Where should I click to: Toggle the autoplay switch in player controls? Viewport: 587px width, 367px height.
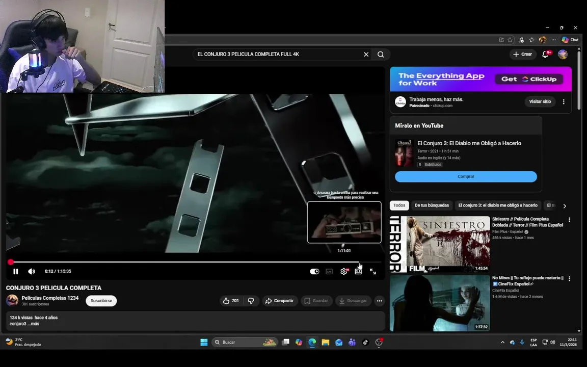[x=314, y=272]
